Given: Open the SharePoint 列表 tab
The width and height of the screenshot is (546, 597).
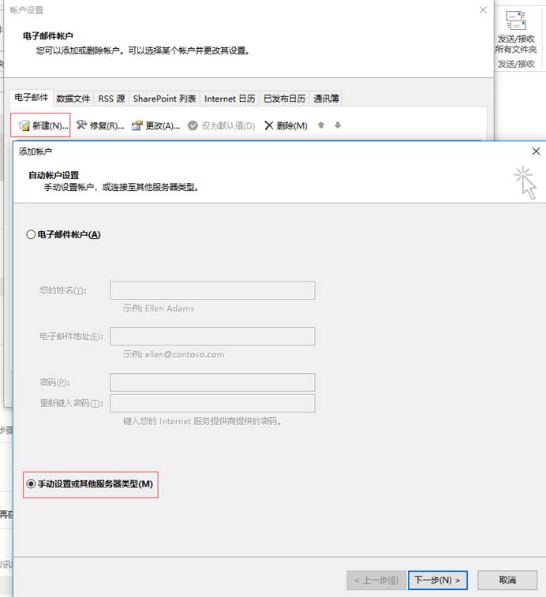Looking at the screenshot, I should click(x=164, y=99).
